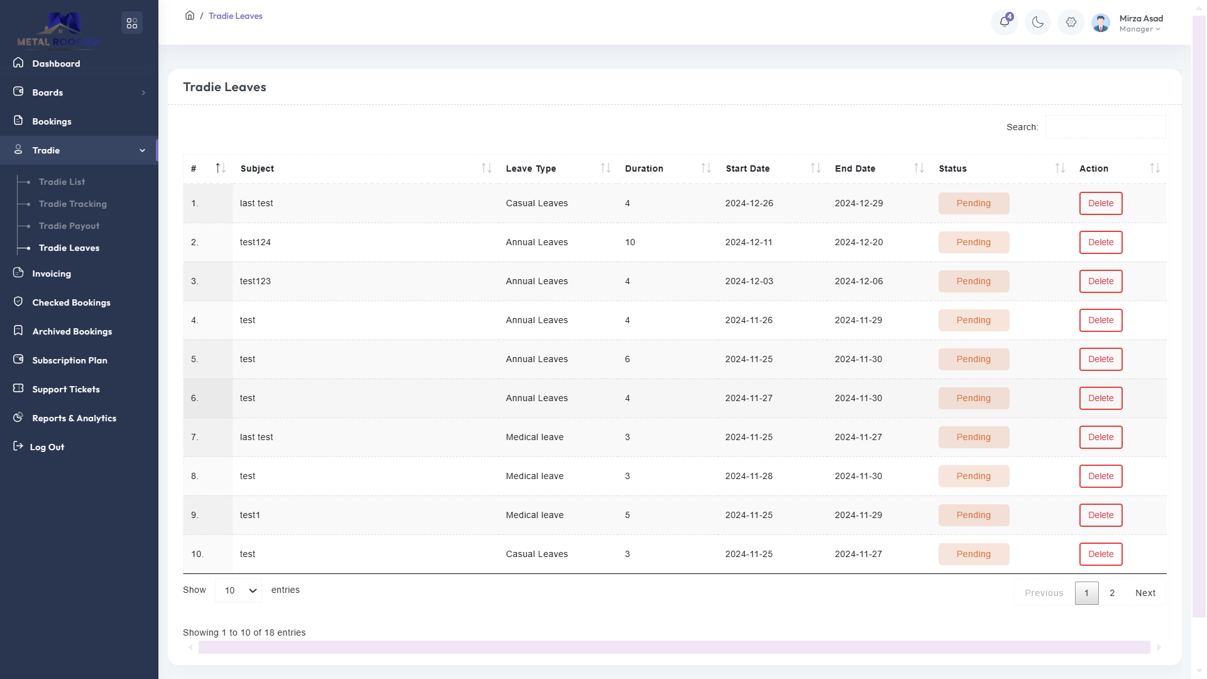Go to page 2 of entries
1207x679 pixels.
click(x=1111, y=593)
